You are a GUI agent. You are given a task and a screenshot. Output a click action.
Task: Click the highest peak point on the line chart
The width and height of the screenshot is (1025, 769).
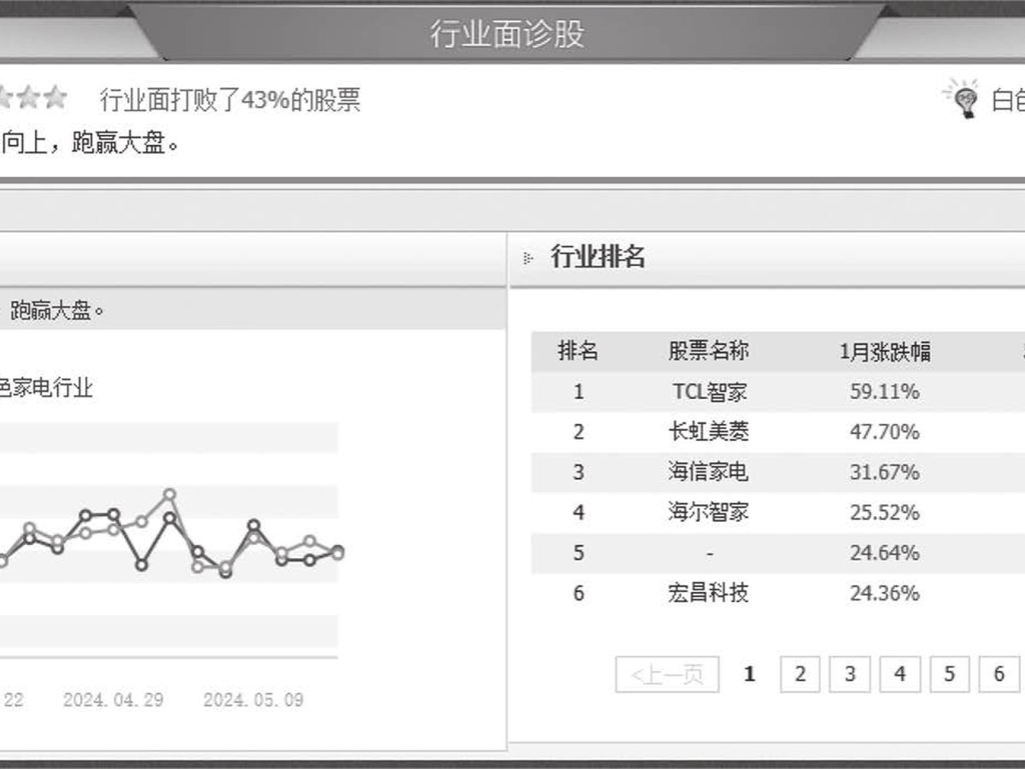point(169,494)
